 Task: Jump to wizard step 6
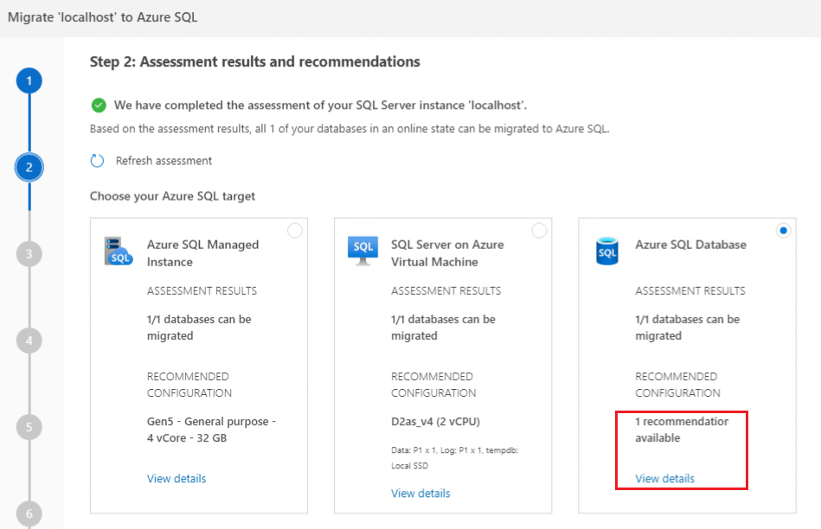(29, 512)
